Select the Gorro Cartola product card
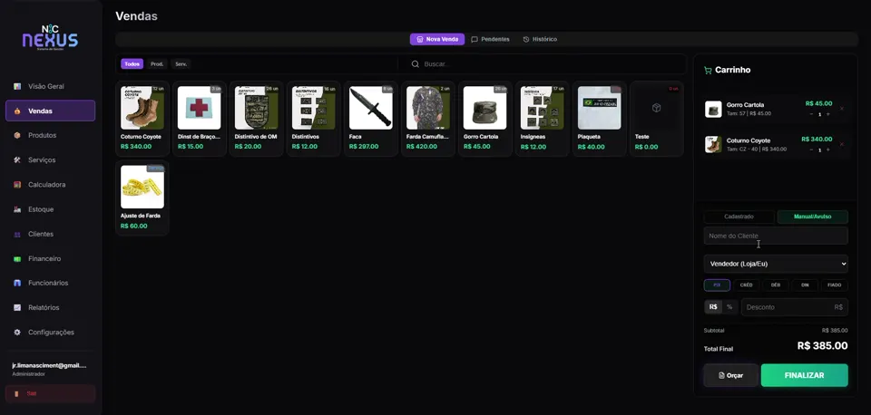The height and width of the screenshot is (415, 871). click(x=484, y=119)
